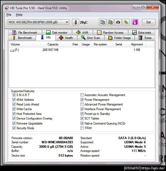Click the 512 bytes sector size value

66,156
